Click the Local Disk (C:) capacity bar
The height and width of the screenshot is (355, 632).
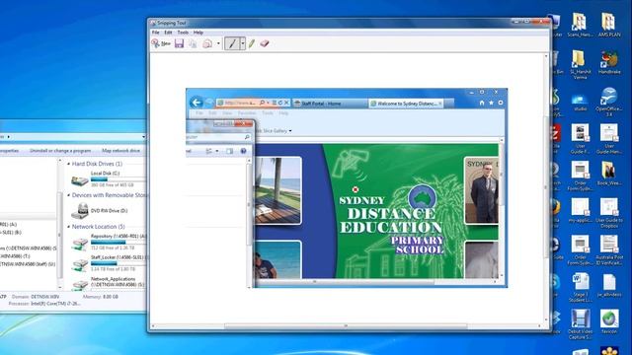coord(118,179)
